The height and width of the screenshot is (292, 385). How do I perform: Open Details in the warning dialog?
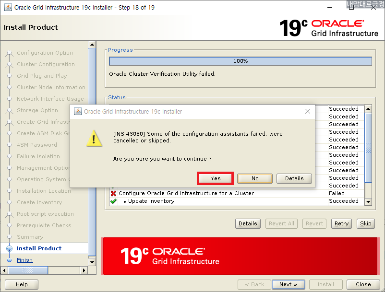tap(294, 178)
